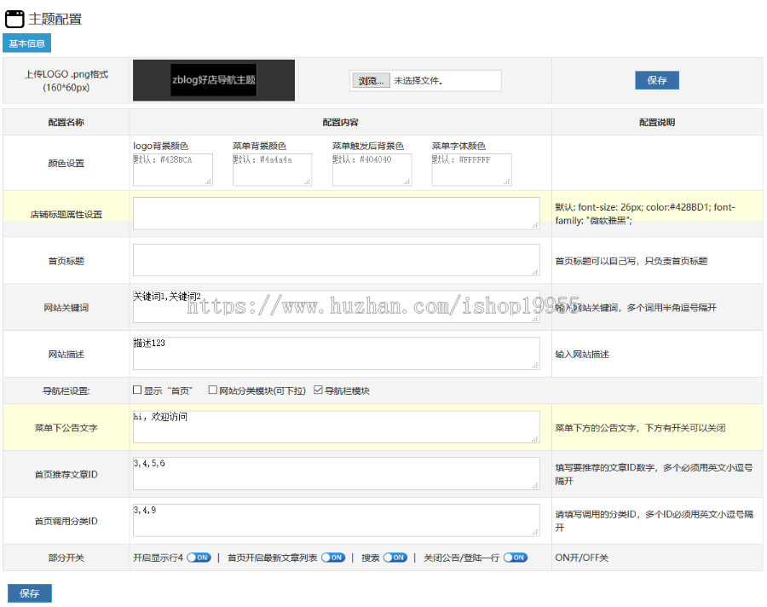This screenshot has width=767, height=607.
Task: Check the 显示"首页" checkbox
Action: point(137,390)
